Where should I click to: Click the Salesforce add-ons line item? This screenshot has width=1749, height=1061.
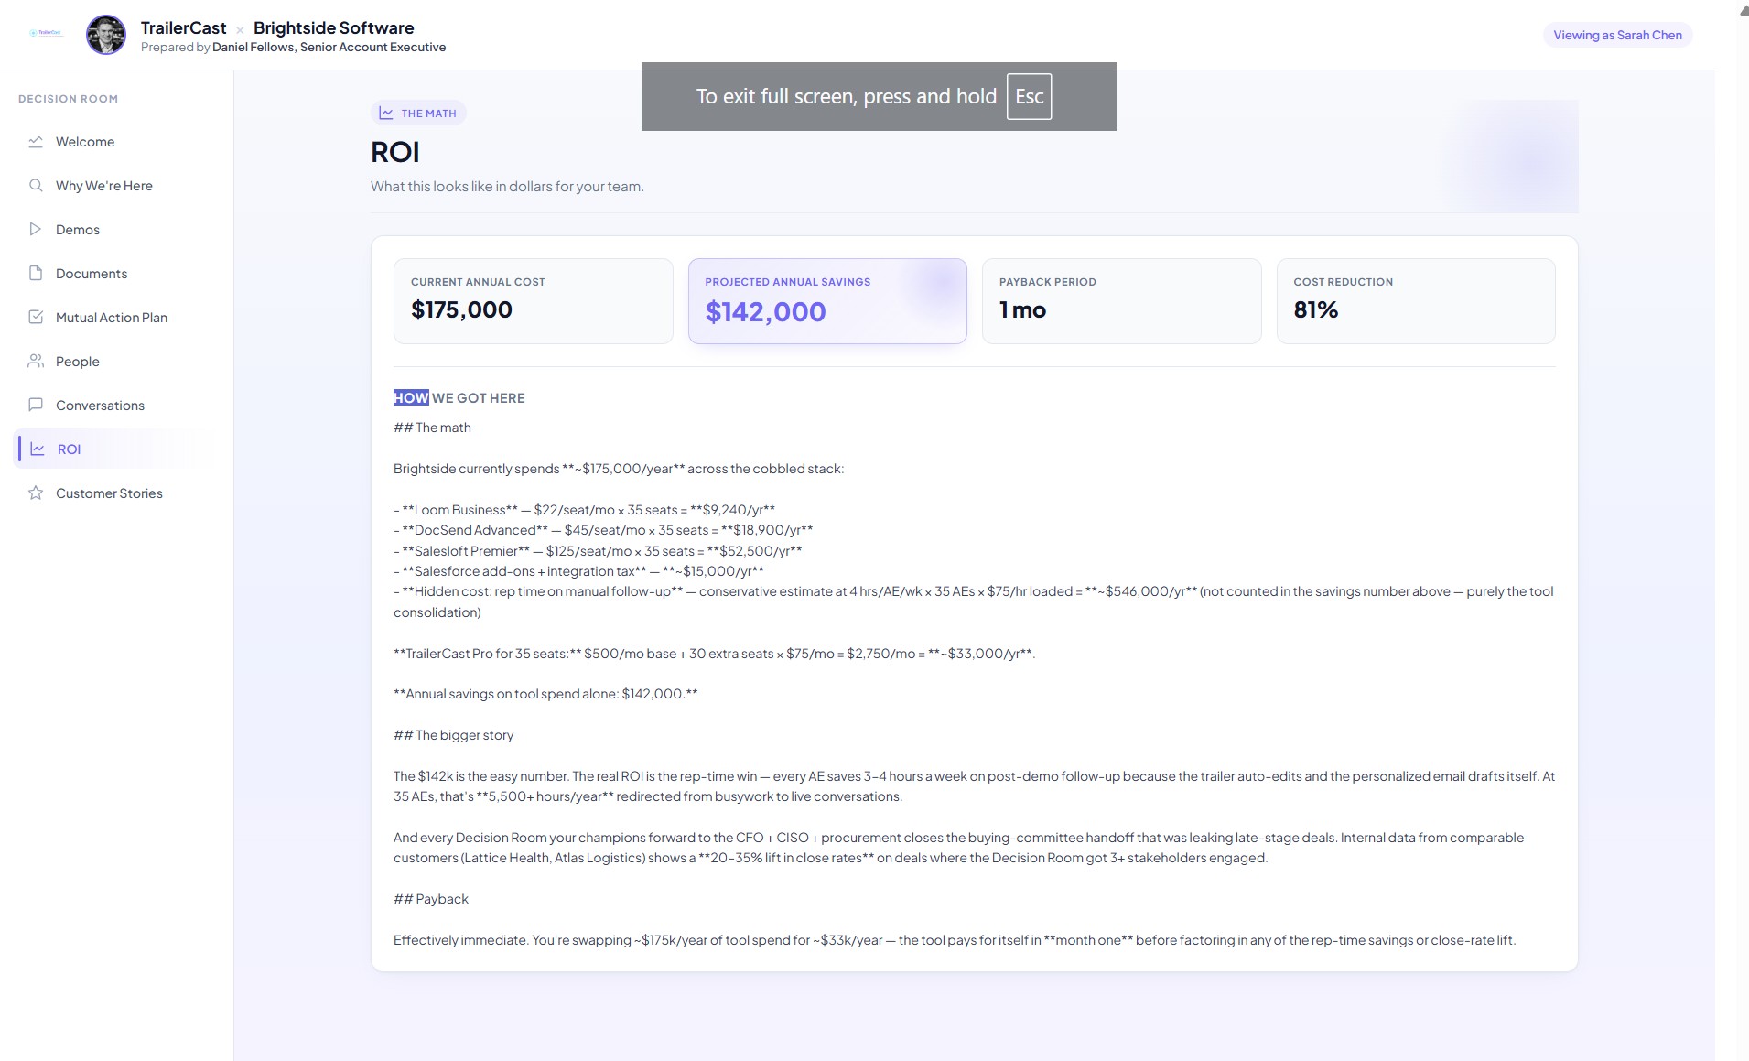coord(578,571)
